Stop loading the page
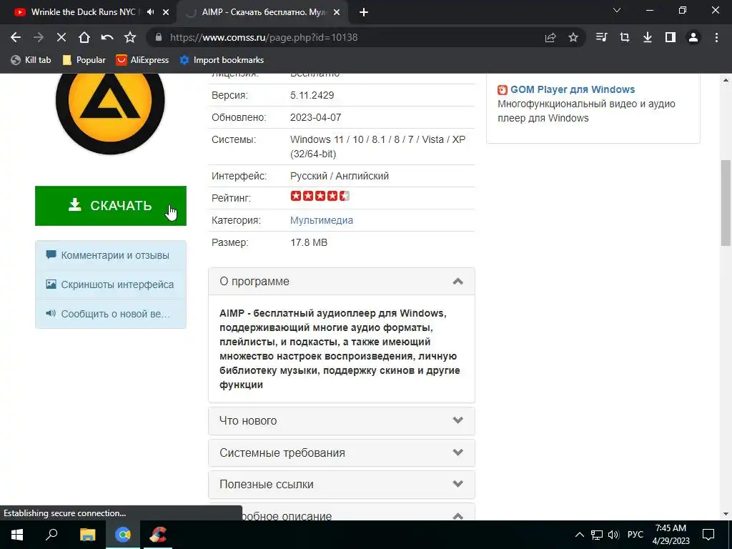Screen dimensions: 732x549 (x=61, y=37)
